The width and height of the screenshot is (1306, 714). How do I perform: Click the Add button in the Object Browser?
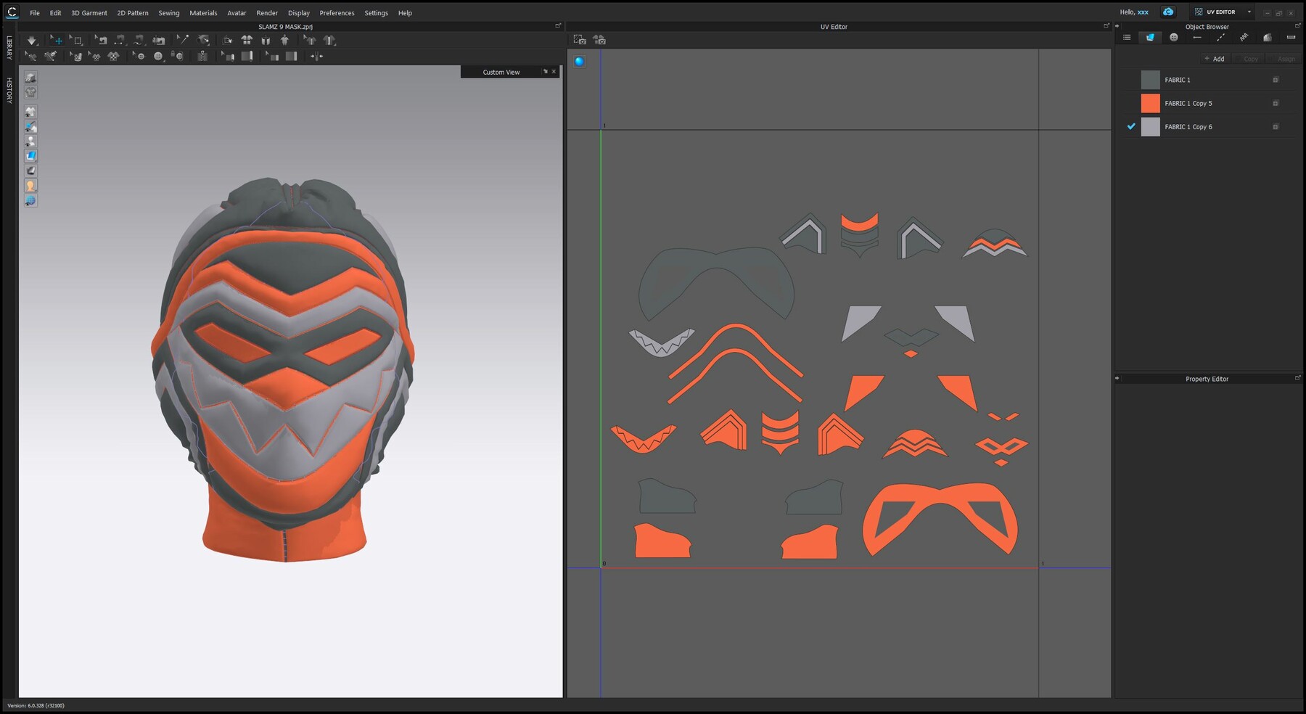pyautogui.click(x=1214, y=59)
